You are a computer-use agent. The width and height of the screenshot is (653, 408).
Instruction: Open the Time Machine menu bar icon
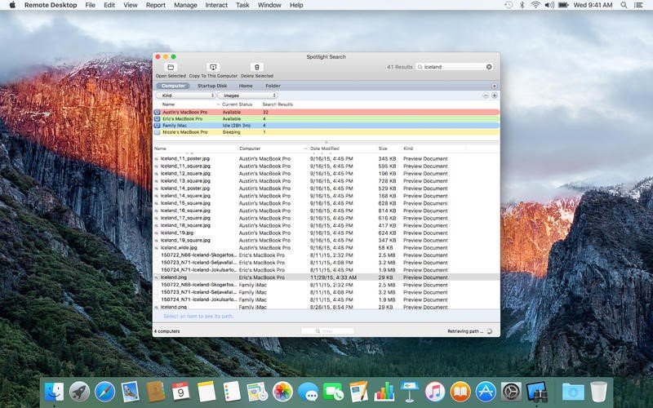coord(509,5)
